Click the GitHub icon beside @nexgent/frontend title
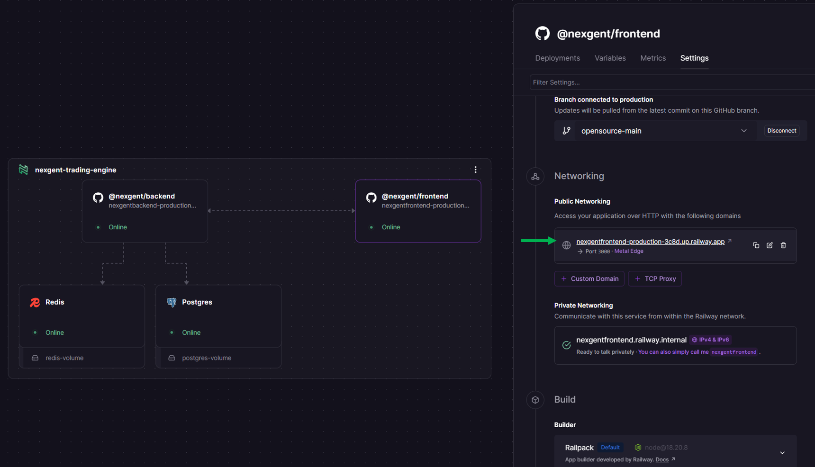 pyautogui.click(x=543, y=34)
